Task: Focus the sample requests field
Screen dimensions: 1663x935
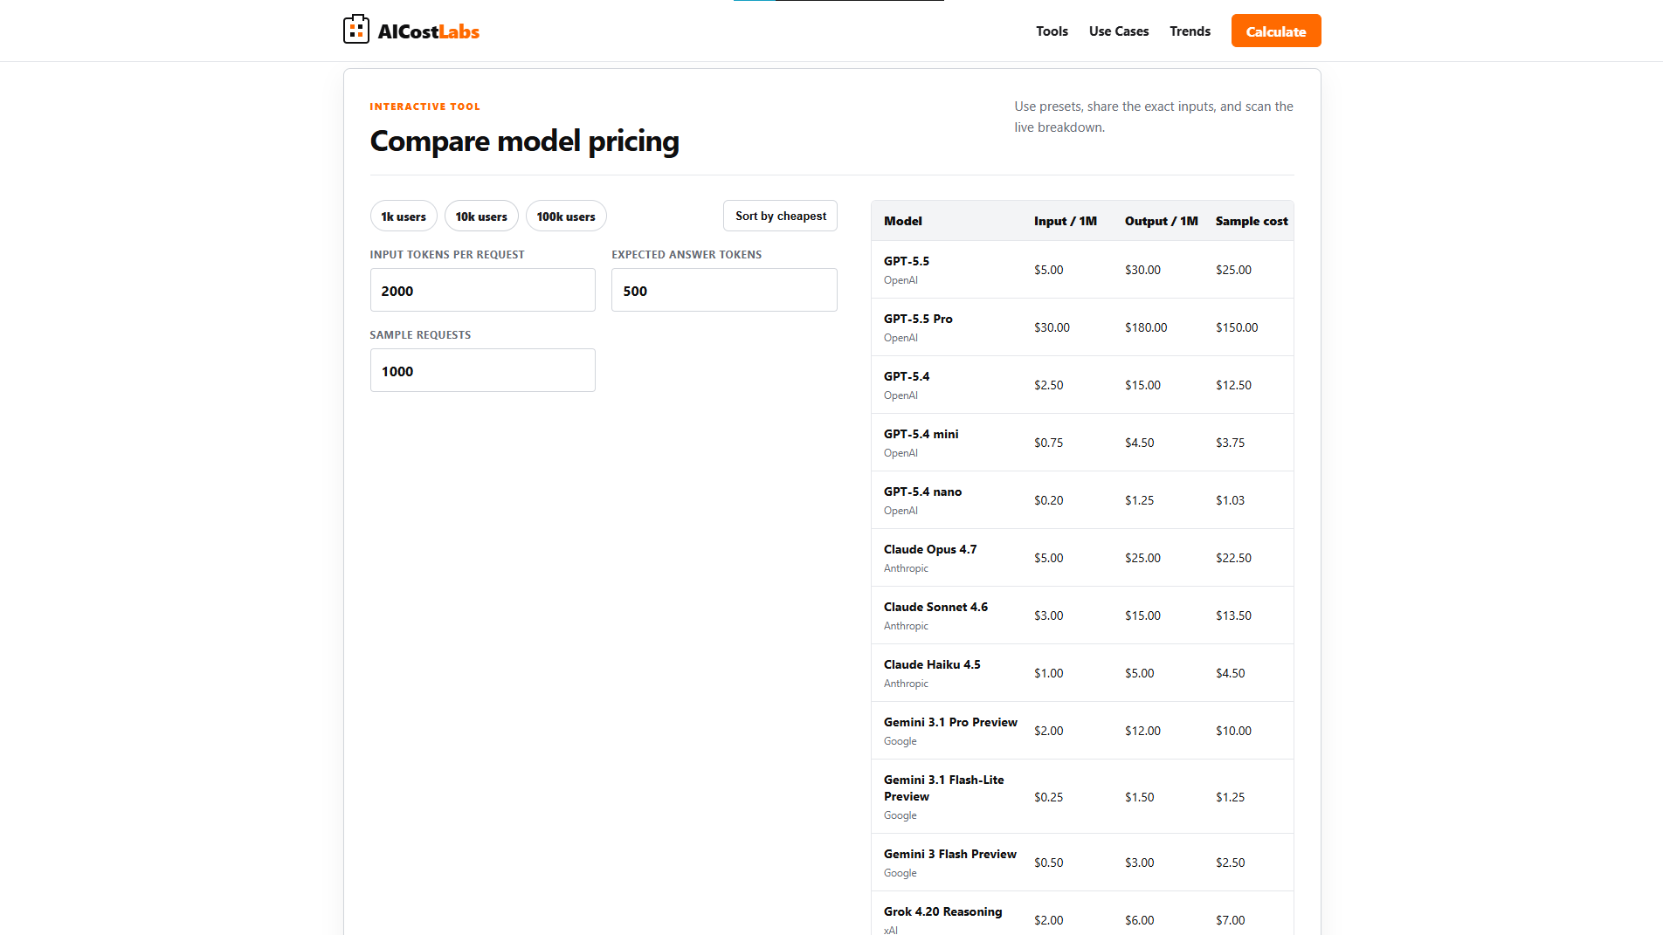Action: point(482,370)
